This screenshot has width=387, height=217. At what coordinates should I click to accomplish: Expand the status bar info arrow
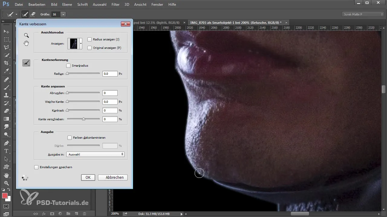pos(181,214)
